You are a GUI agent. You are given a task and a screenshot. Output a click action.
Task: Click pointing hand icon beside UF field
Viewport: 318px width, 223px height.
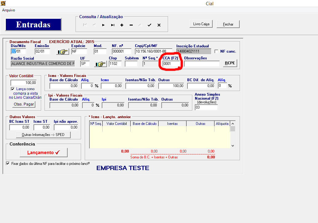[x=100, y=64]
